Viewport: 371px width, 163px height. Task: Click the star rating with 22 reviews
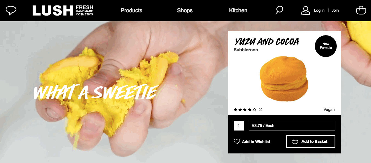[248, 110]
